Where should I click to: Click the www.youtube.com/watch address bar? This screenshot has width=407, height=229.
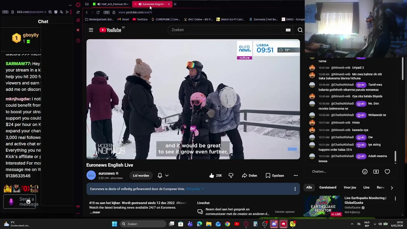tap(135, 12)
